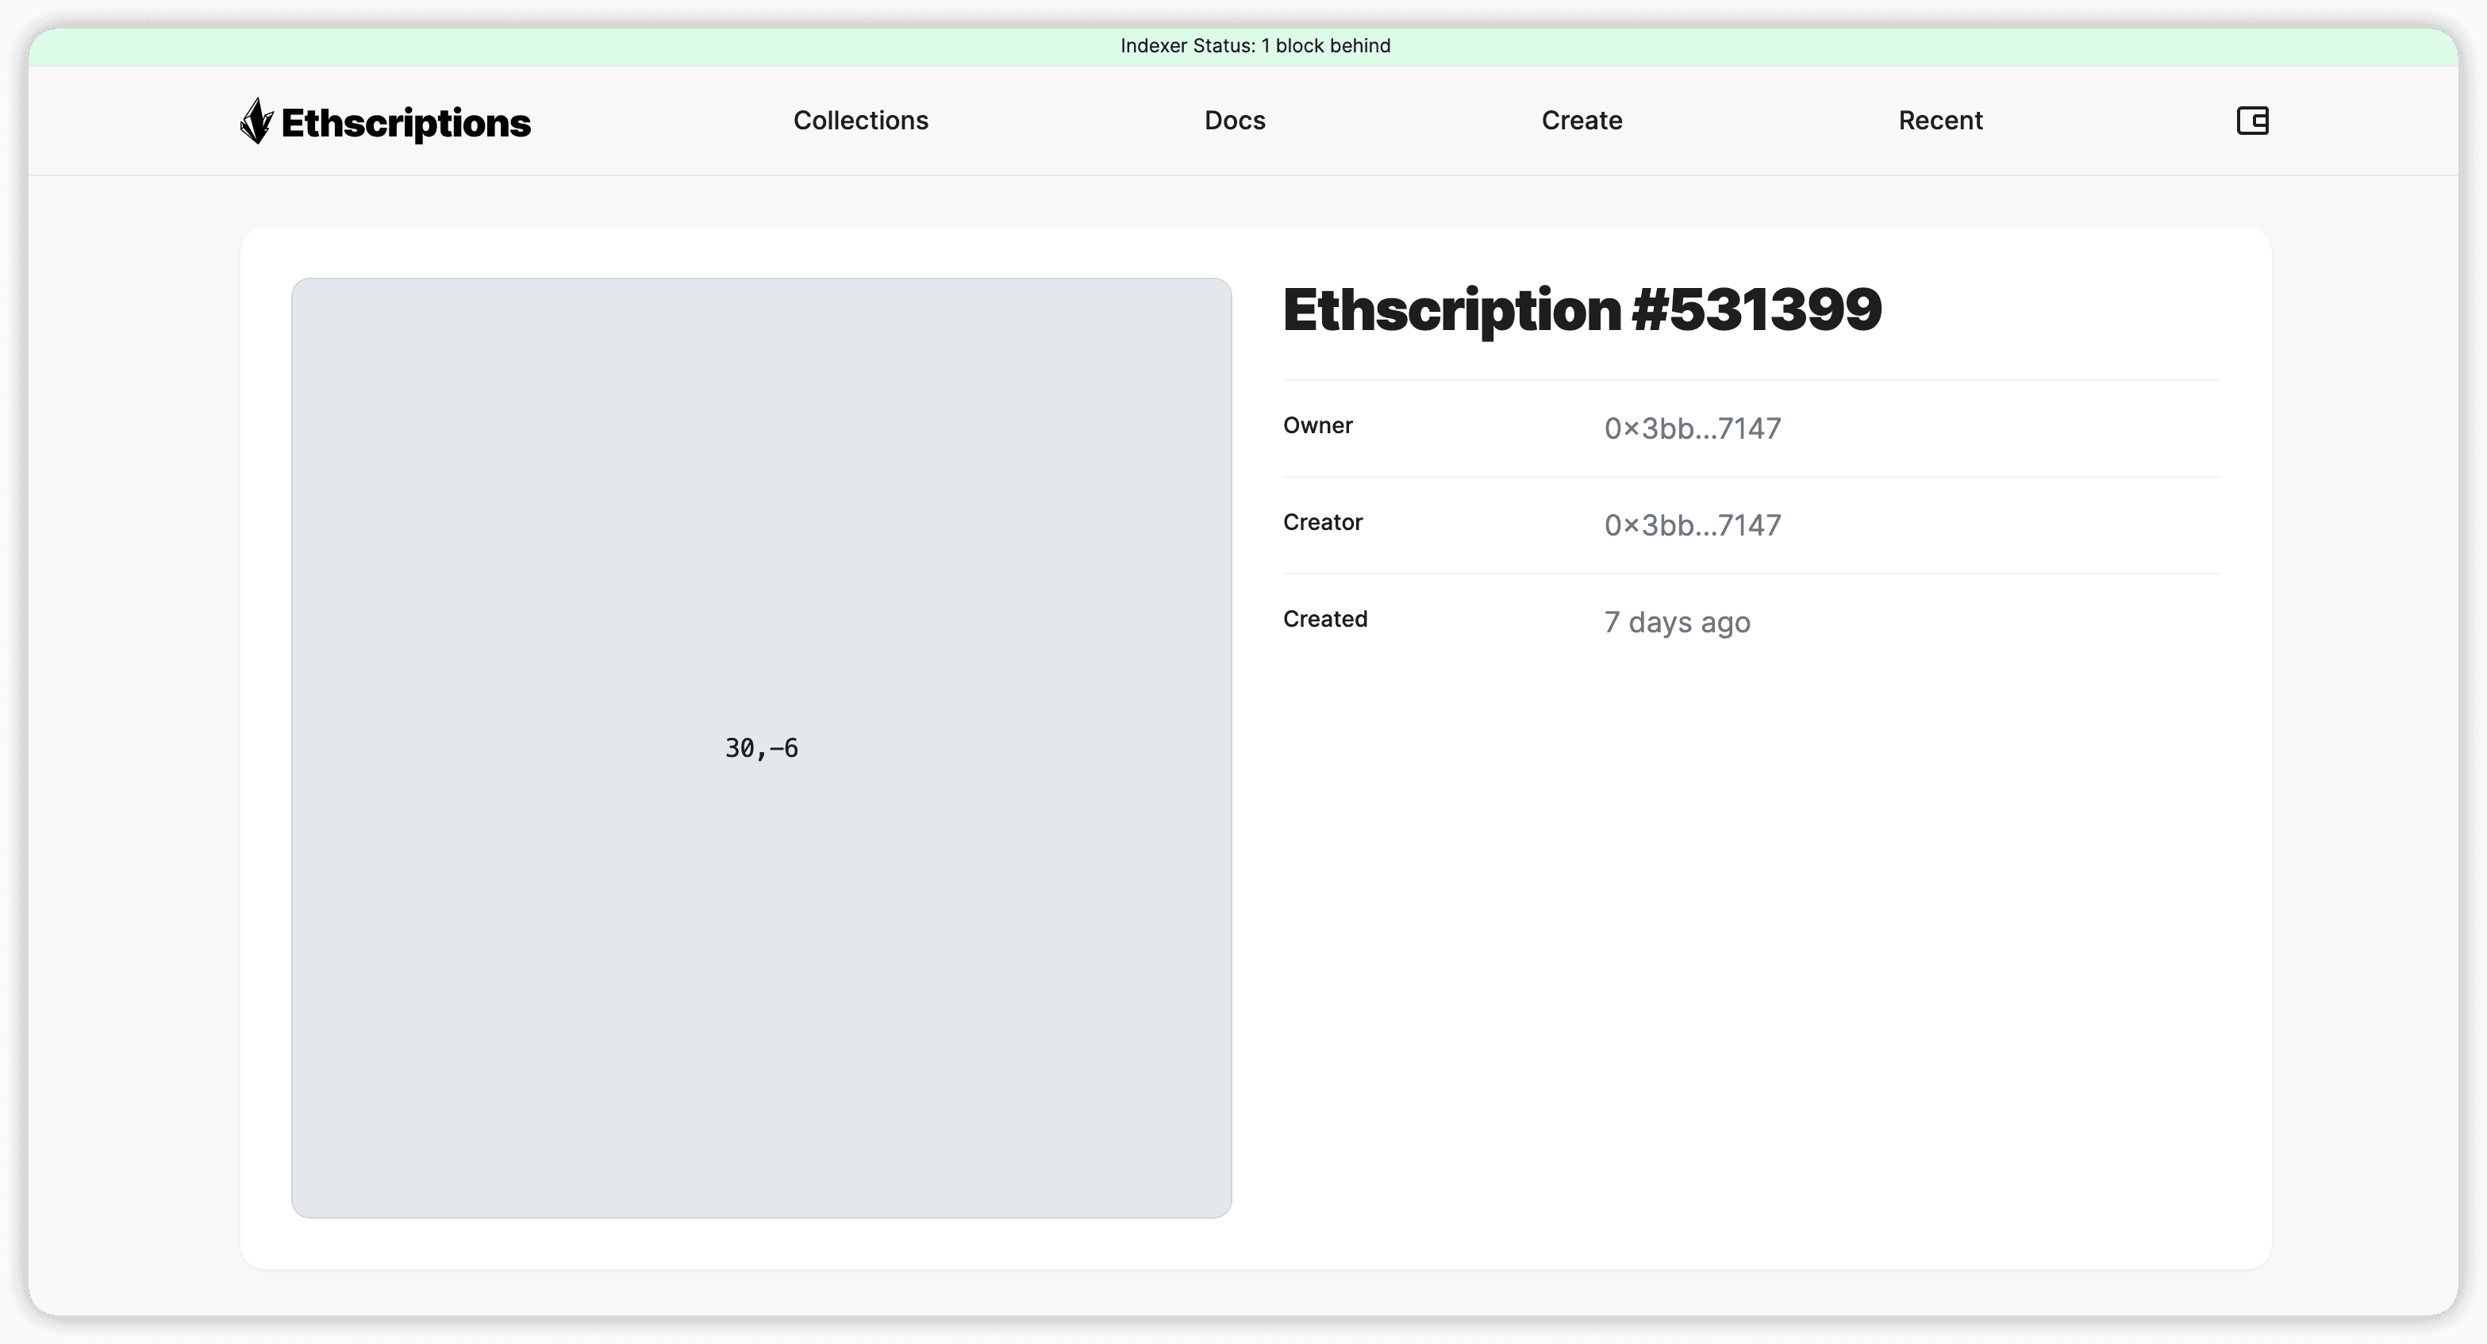
Task: Click the Indexer Status banner
Action: click(1243, 46)
